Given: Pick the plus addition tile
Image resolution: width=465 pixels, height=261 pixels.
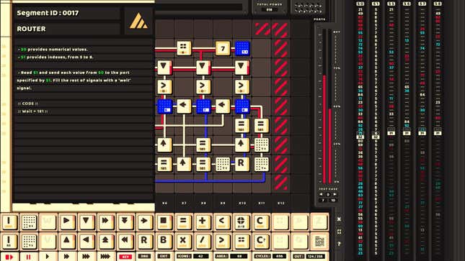Looking at the screenshot, I should [203, 222].
